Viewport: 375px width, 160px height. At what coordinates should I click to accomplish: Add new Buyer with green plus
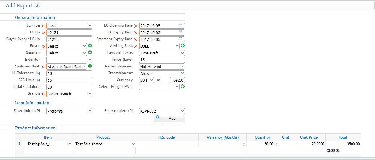coord(90,46)
